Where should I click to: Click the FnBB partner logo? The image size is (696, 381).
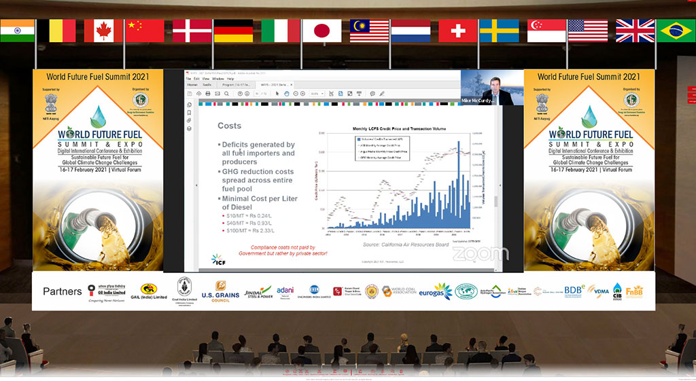tap(634, 291)
